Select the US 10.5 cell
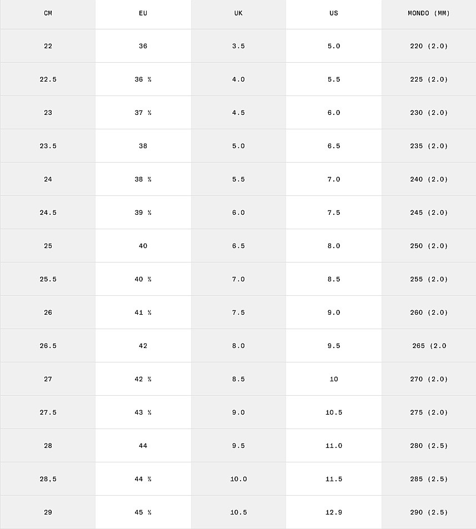The height and width of the screenshot is (529, 476). pyautogui.click(x=334, y=412)
